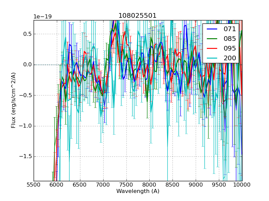
Task: Select the 200 legend entry label
Action: (230, 58)
